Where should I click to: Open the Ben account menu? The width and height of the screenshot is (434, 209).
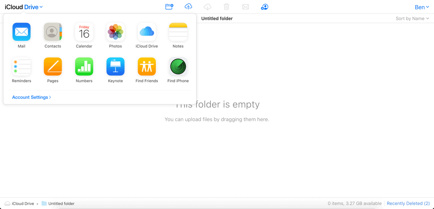click(x=422, y=7)
